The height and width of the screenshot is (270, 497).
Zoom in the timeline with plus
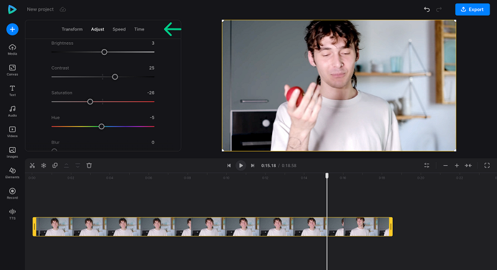tap(457, 166)
